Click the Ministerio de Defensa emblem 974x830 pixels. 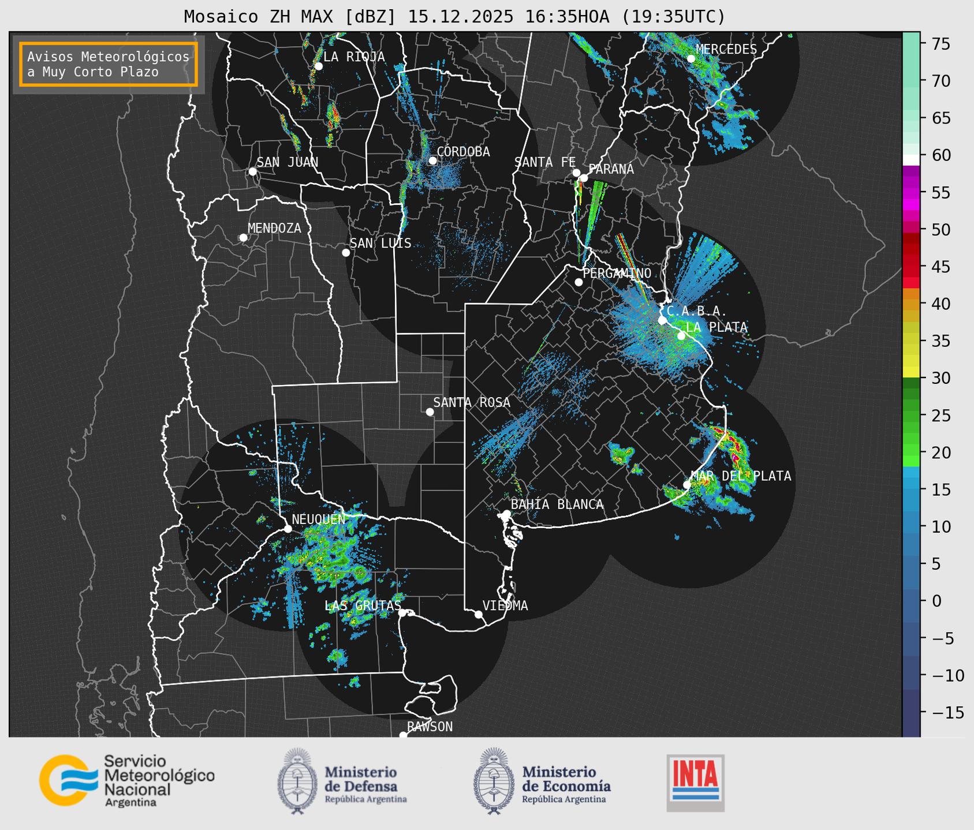point(297,781)
